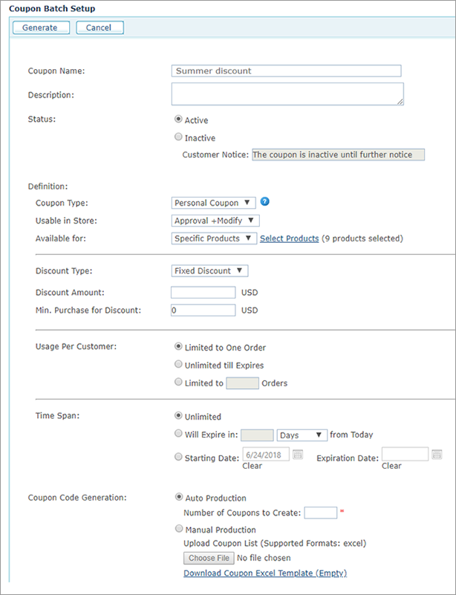This screenshot has height=595, width=456.
Task: Focus the Expiration Date field
Action: [x=405, y=454]
